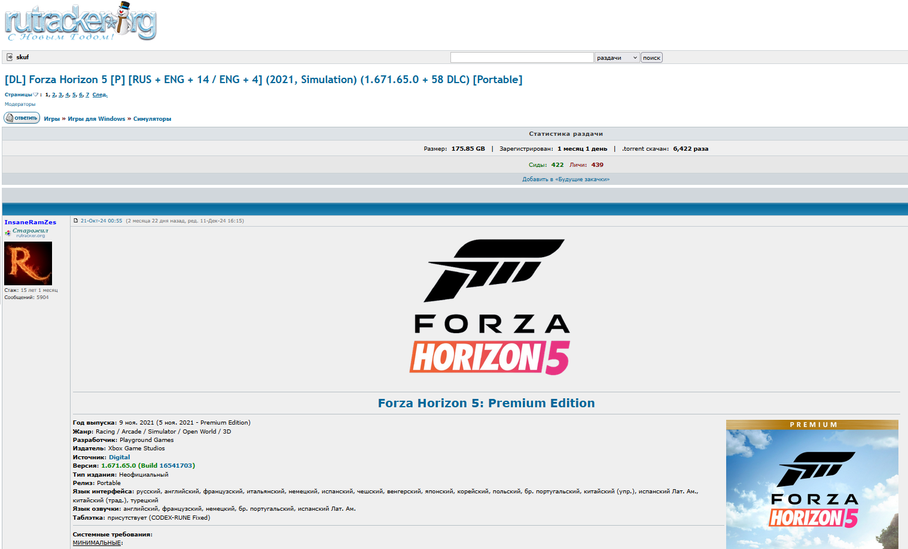The width and height of the screenshot is (908, 549).
Task: Focus the site search input field
Action: [522, 57]
